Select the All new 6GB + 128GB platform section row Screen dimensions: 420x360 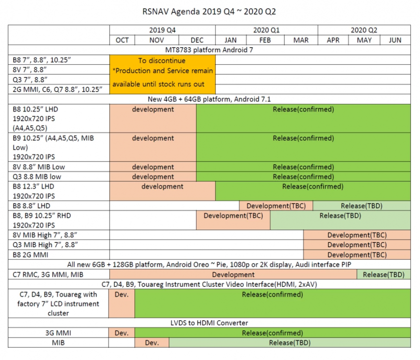209,264
